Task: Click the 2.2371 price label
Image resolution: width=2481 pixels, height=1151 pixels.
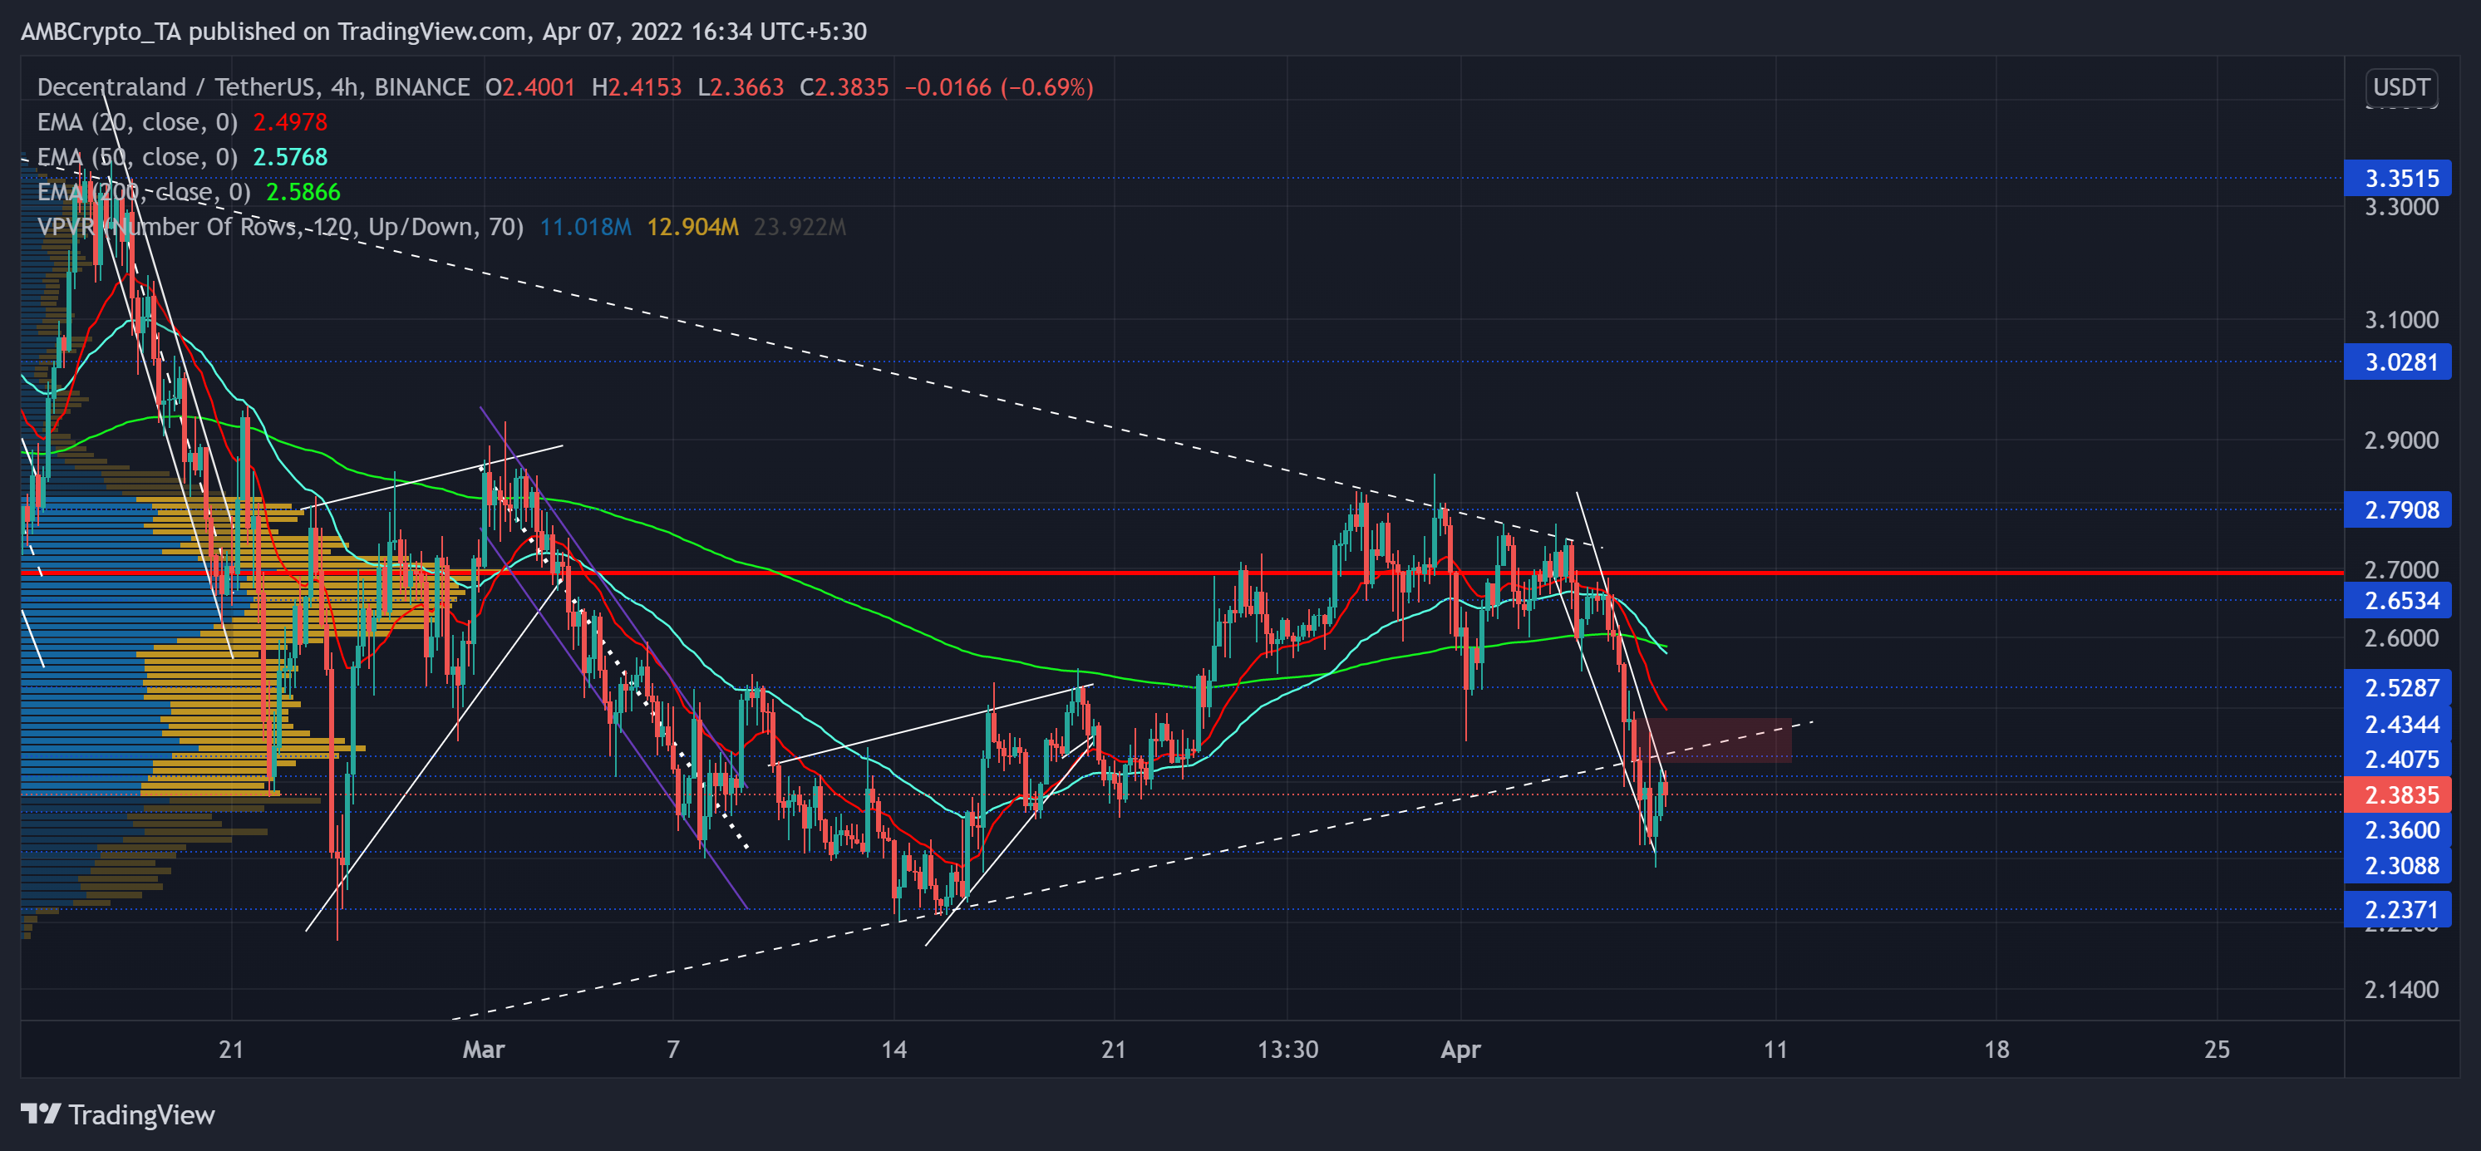Action: tap(2397, 909)
